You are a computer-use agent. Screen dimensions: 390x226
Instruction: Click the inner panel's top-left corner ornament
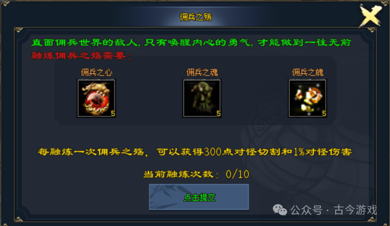(18, 31)
